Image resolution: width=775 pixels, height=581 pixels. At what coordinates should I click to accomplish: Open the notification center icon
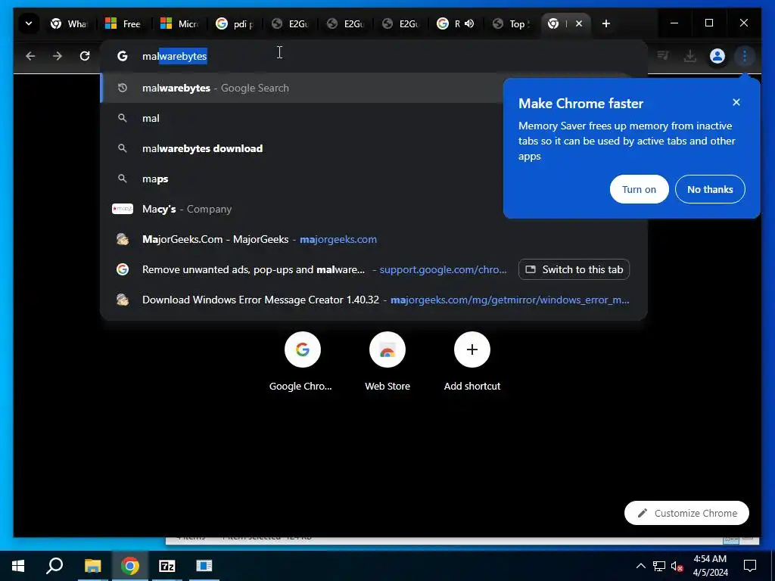(750, 566)
